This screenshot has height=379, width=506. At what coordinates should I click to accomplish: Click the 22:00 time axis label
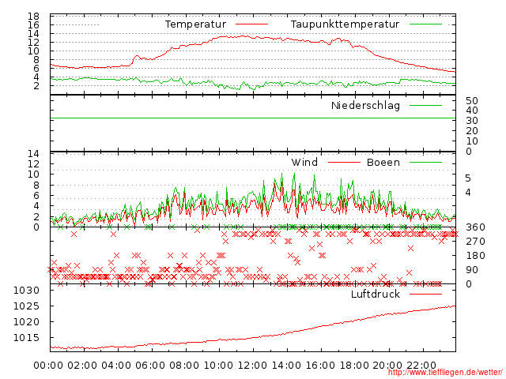[421, 365]
